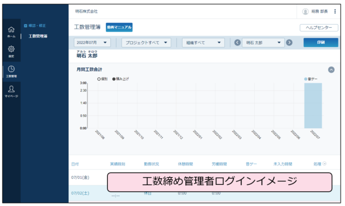Select the 個別 radio option
Viewport: 345px width, 206px height.
(x=99, y=79)
